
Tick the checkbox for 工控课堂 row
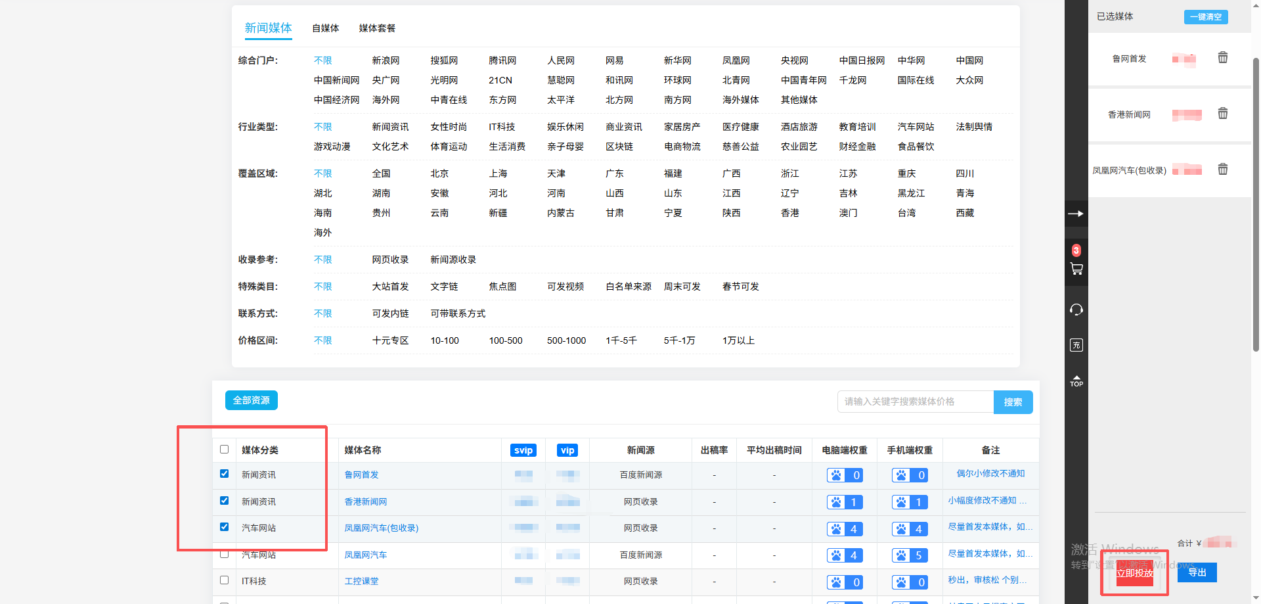224,580
